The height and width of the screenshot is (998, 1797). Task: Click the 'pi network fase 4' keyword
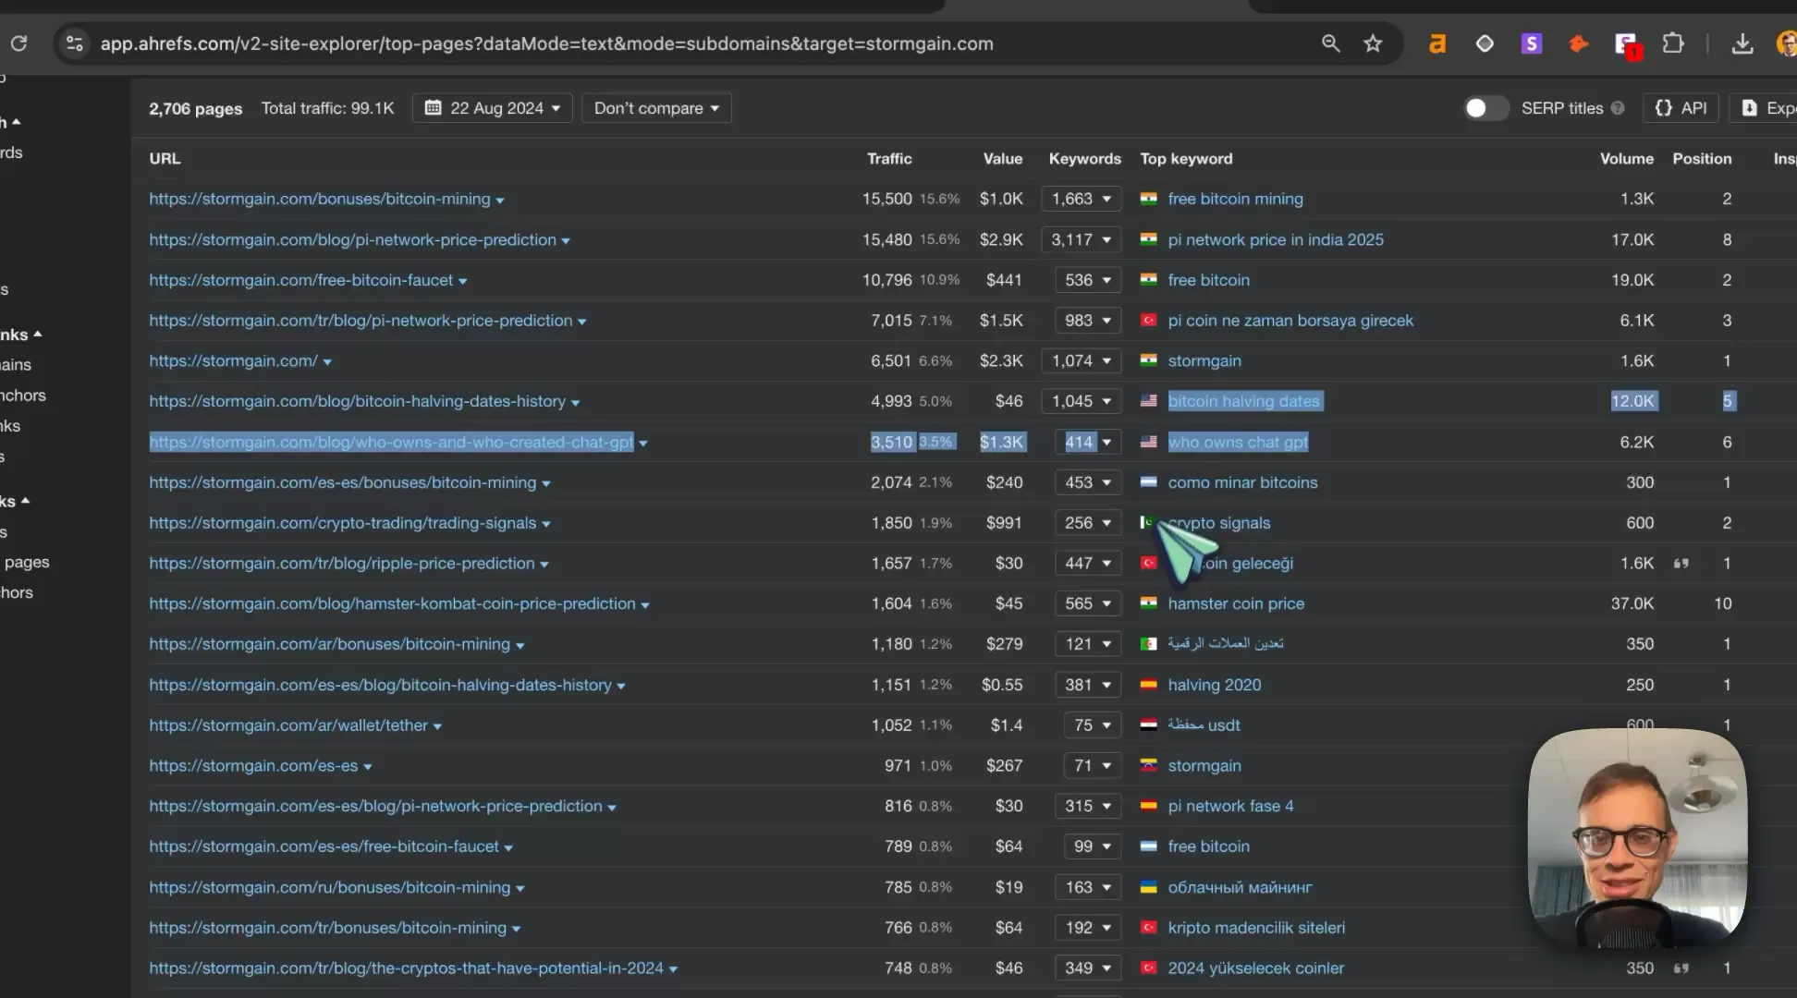[1230, 806]
